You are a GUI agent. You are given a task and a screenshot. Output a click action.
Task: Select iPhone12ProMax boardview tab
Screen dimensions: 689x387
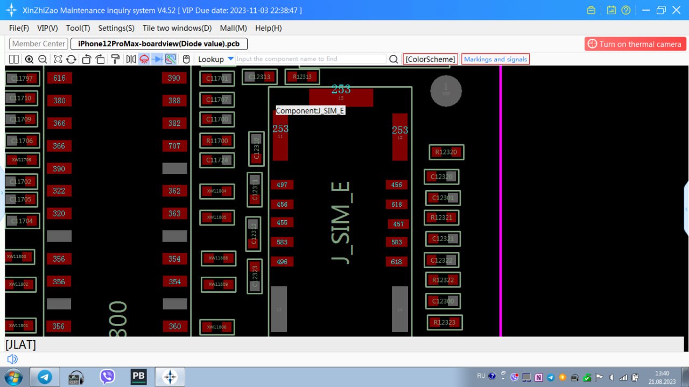pyautogui.click(x=159, y=44)
